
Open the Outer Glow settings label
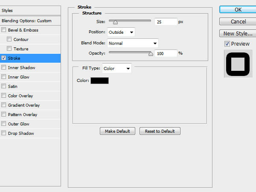pos(19,124)
